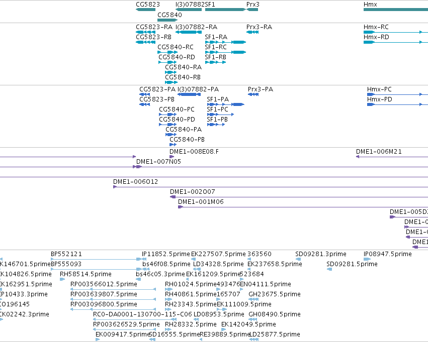This screenshot has height=342, width=428.
Task: Click the GH23675.5prime EST label
Action: pos(274,295)
